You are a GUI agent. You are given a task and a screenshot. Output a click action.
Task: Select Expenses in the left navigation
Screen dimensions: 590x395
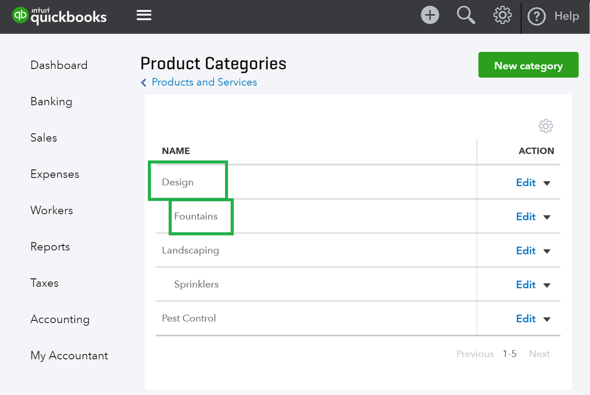tap(55, 174)
